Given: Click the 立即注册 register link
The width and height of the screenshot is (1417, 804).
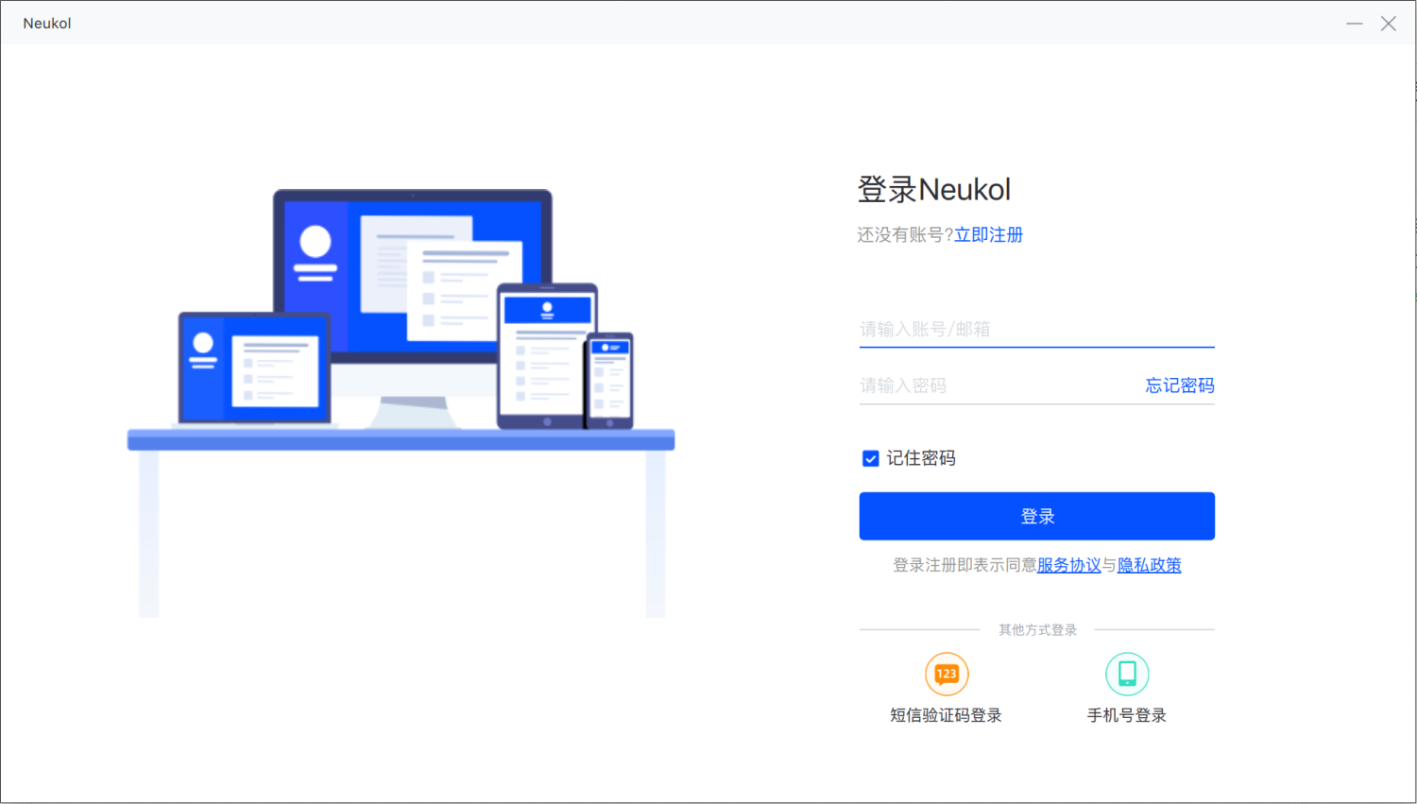Looking at the screenshot, I should [988, 234].
